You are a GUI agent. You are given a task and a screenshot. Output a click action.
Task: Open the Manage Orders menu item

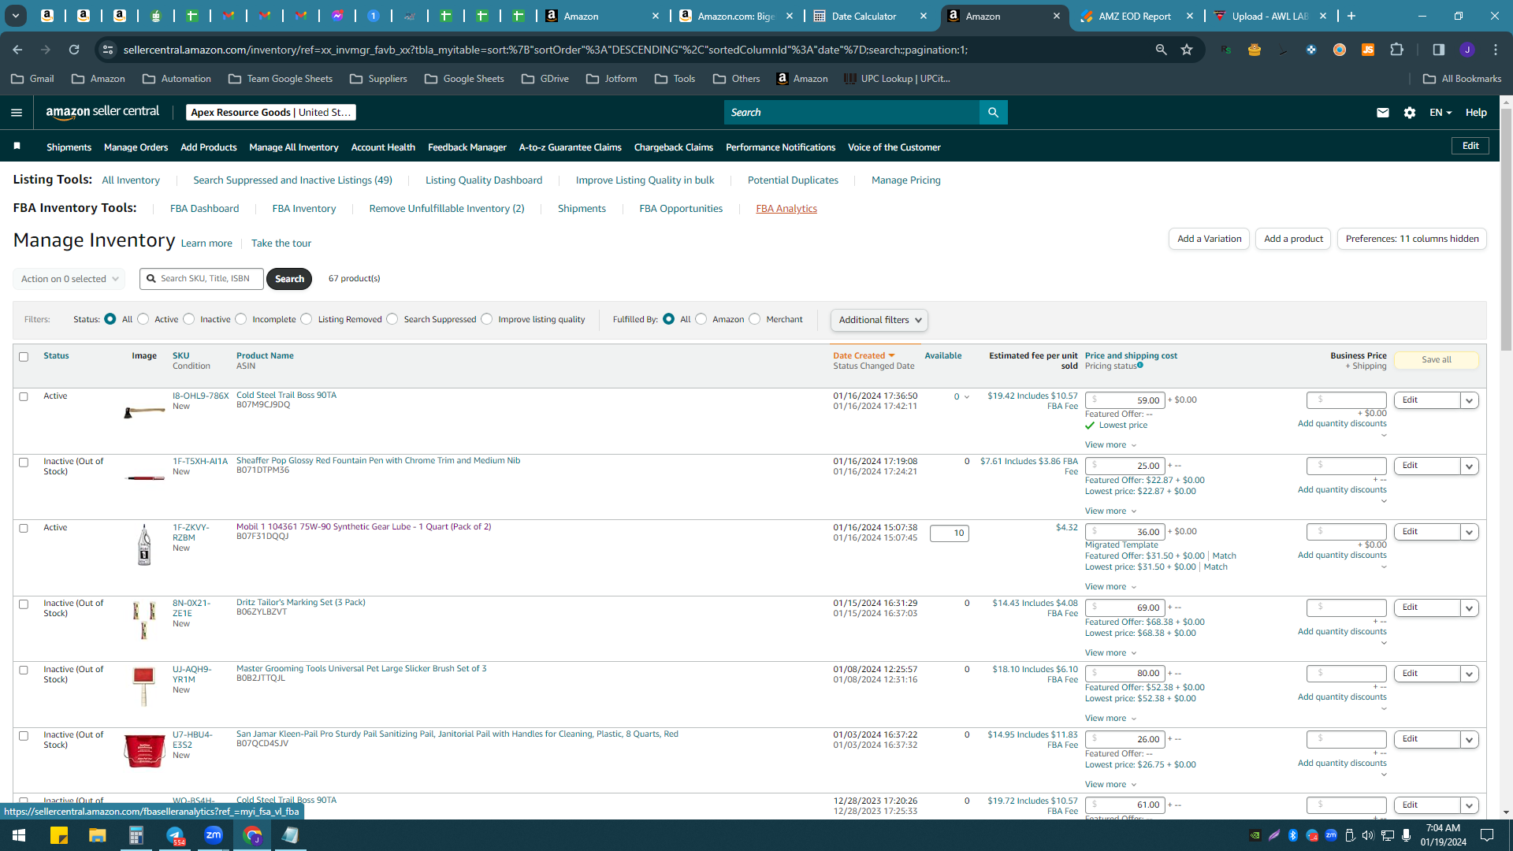pyautogui.click(x=136, y=147)
